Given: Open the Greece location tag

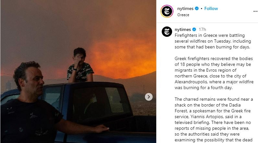Looking at the screenshot, I should 183,15.
